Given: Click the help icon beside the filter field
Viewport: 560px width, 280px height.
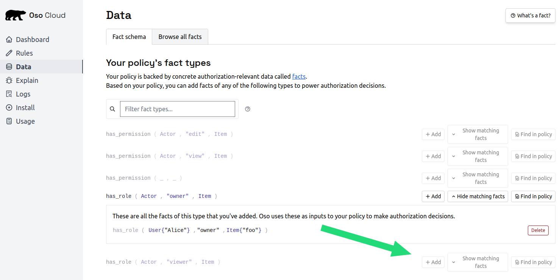Looking at the screenshot, I should click(248, 109).
